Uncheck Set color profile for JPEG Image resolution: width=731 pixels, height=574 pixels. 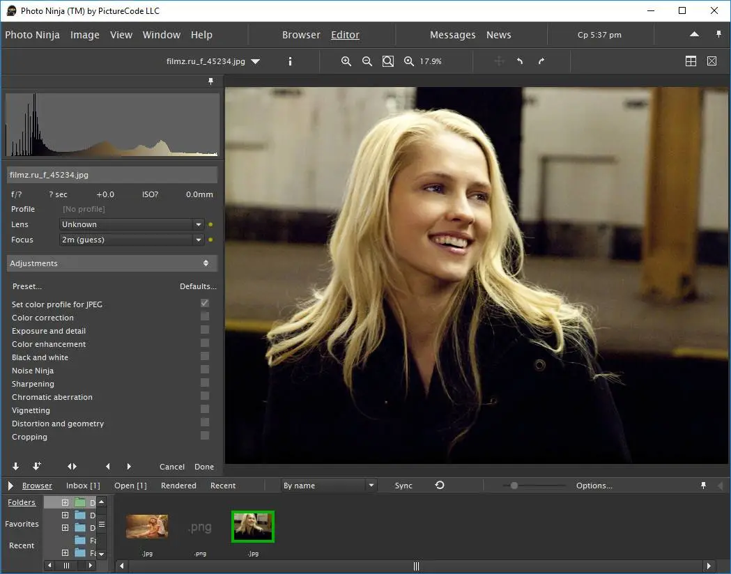click(205, 304)
